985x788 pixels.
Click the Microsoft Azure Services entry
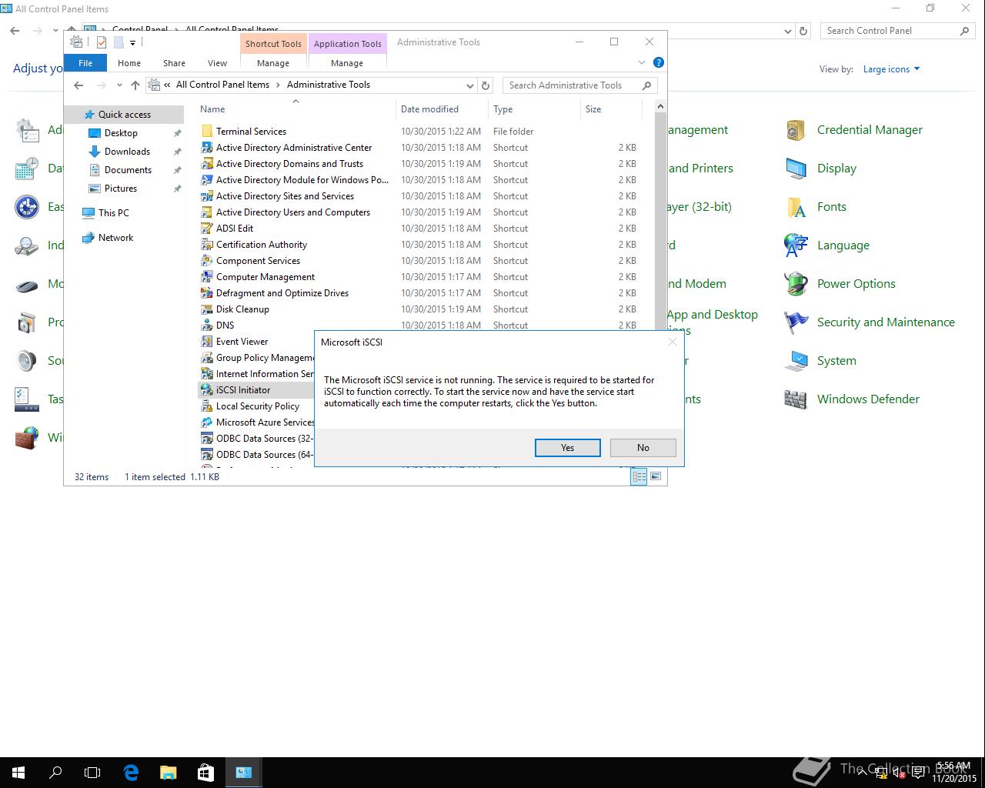tap(265, 422)
